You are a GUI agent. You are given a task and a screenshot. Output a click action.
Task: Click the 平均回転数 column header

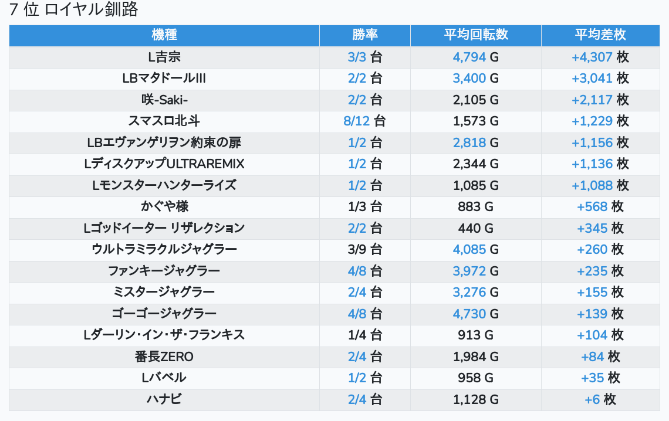tap(476, 35)
